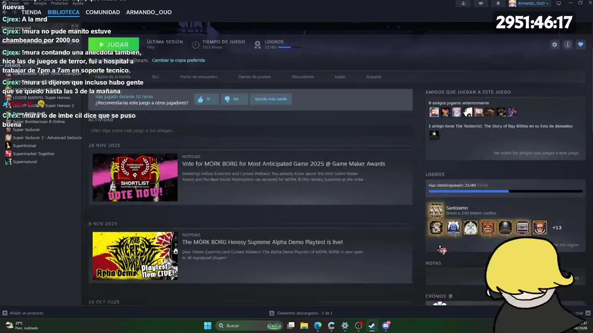Viewport: 593px width, 333px height.
Task: Open 'Heresy Supreme Alpha Demo Playtest' headline
Action: pos(262,242)
